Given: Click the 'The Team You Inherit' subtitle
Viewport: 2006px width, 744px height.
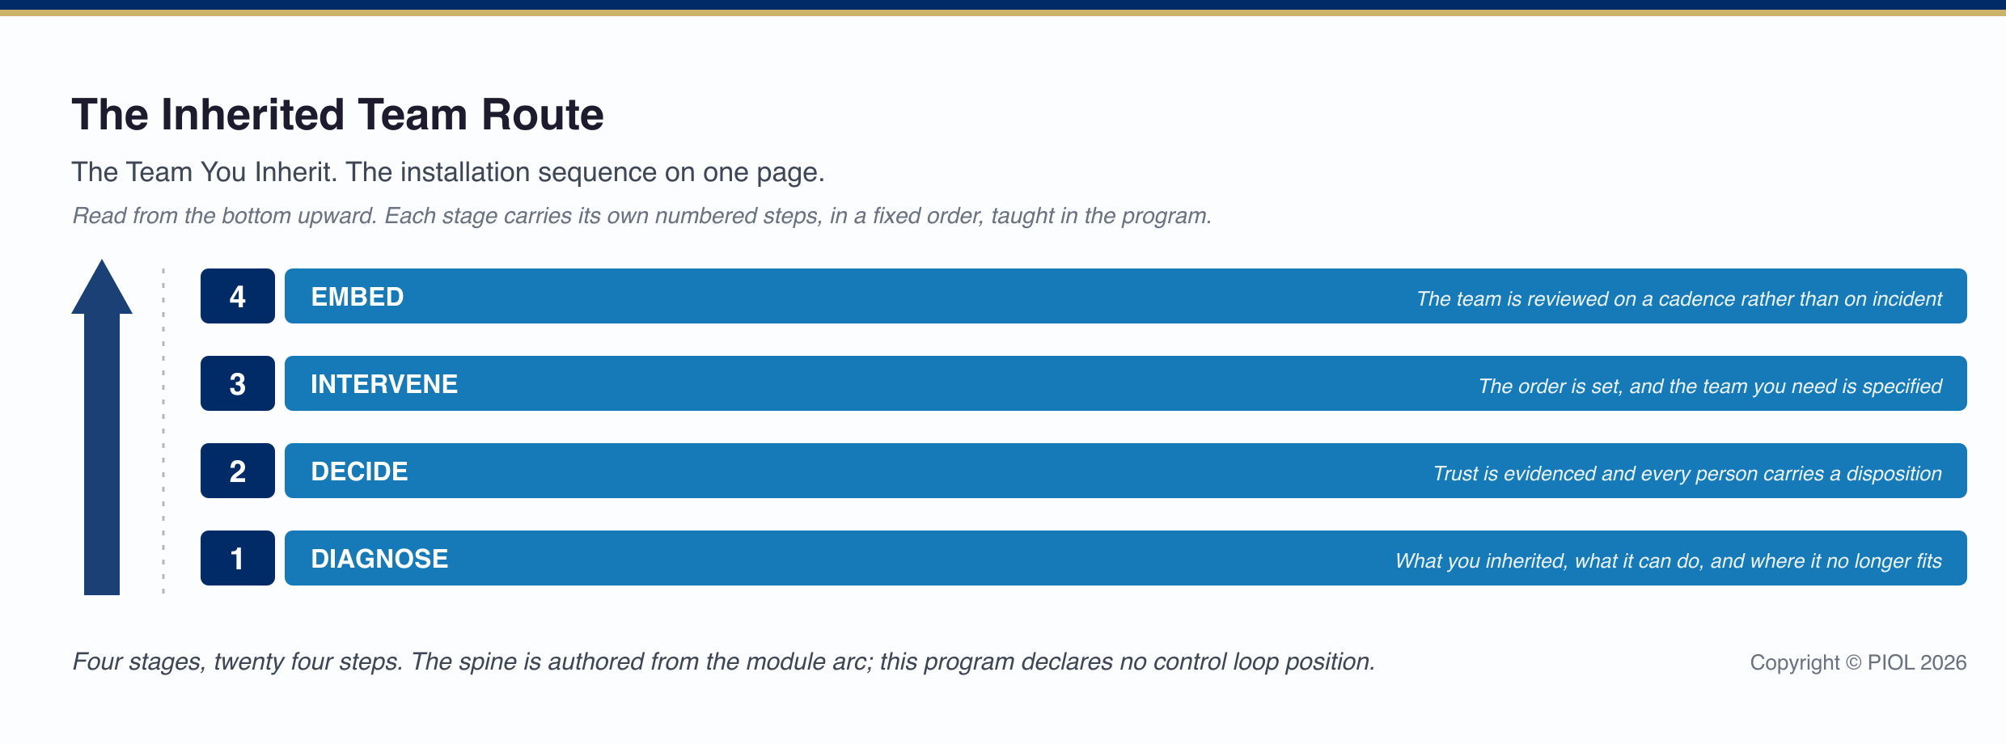Looking at the screenshot, I should [448, 172].
